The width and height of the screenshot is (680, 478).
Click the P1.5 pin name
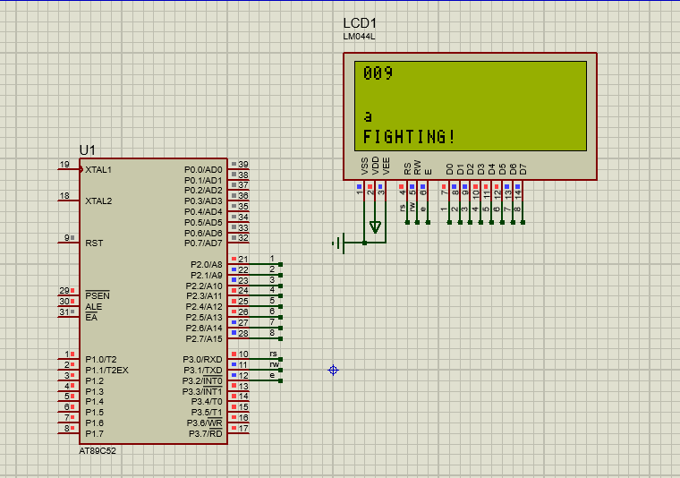point(95,412)
